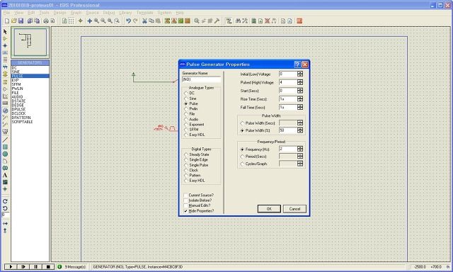Viewport: 453px width, 272px height.
Task: Click the Frequency (Hz) value field
Action: click(x=288, y=149)
